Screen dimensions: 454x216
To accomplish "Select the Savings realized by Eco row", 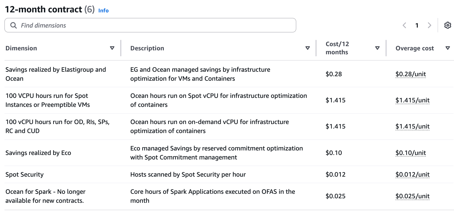I will click(x=38, y=153).
